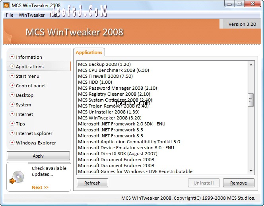Show the Tips section
The width and height of the screenshot is (264, 206).
[x=20, y=124]
